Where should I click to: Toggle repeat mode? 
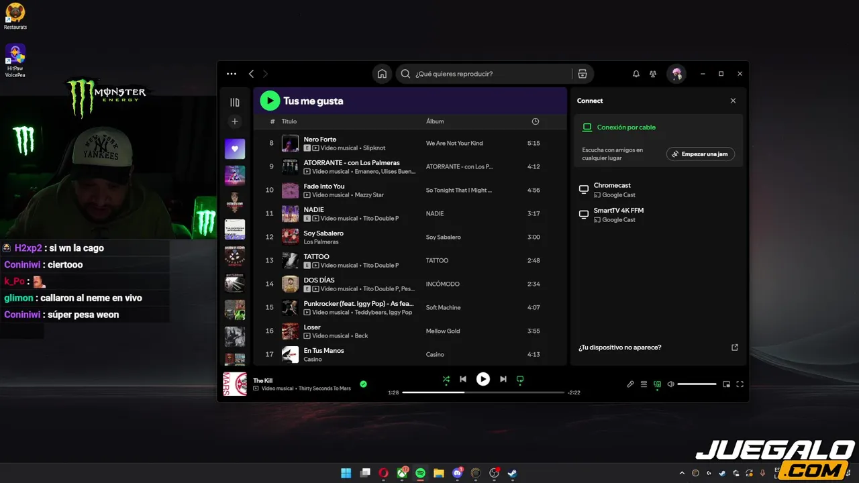click(520, 379)
